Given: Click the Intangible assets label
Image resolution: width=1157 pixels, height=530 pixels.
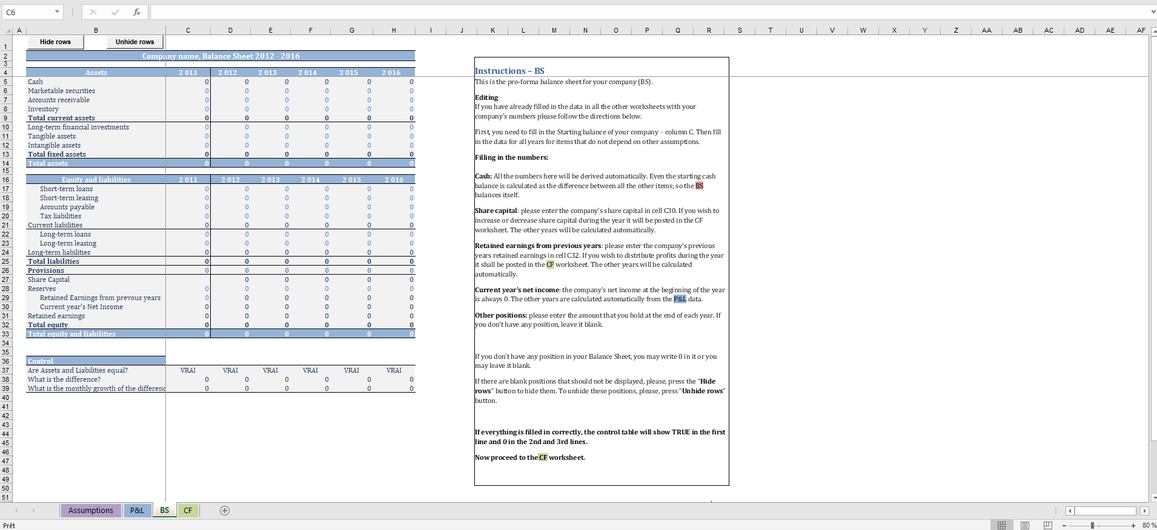Looking at the screenshot, I should (54, 145).
